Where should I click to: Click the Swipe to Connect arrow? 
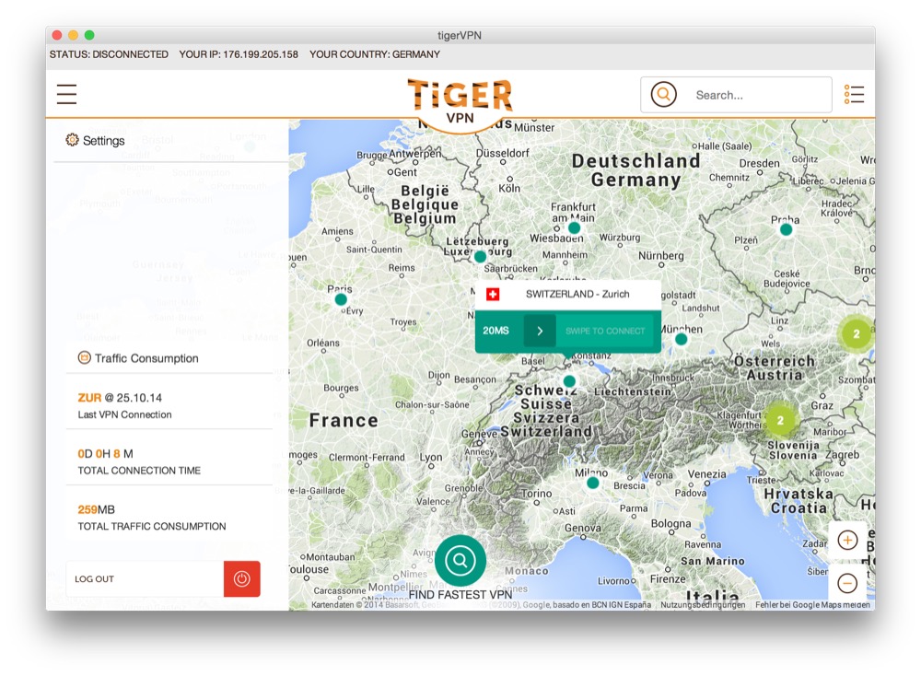(x=540, y=331)
